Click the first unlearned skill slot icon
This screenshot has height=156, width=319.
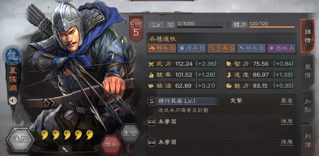point(152,122)
